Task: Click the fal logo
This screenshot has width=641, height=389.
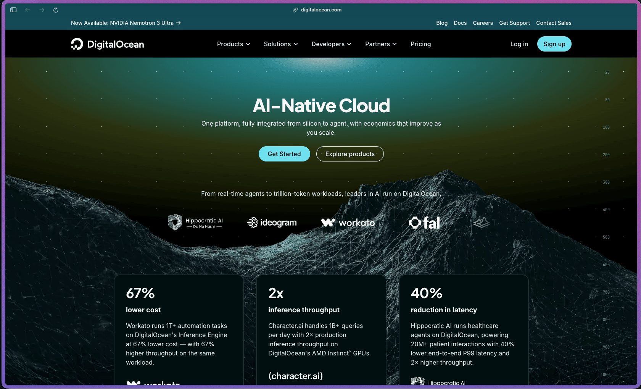Action: pyautogui.click(x=424, y=223)
